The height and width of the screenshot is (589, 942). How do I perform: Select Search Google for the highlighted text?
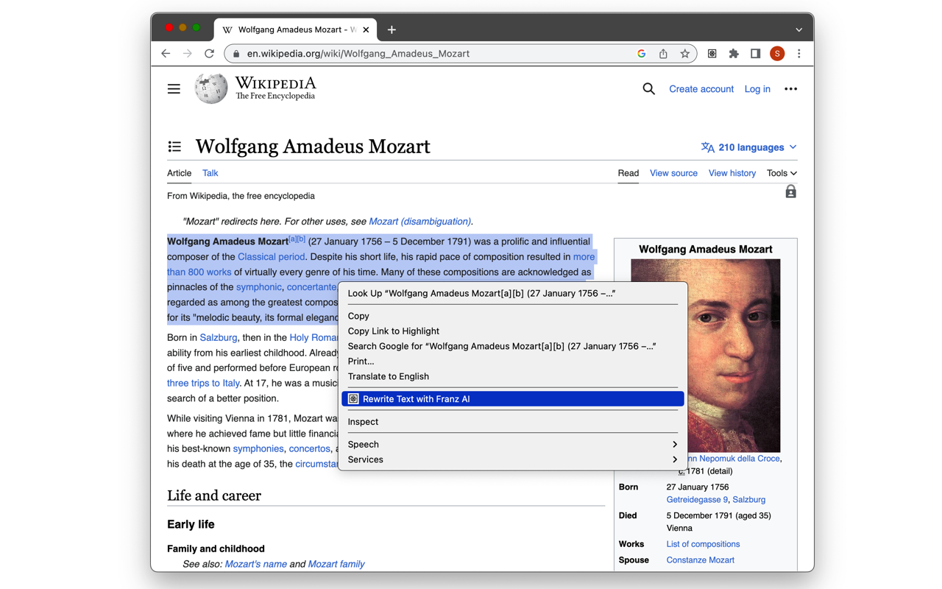(x=513, y=346)
